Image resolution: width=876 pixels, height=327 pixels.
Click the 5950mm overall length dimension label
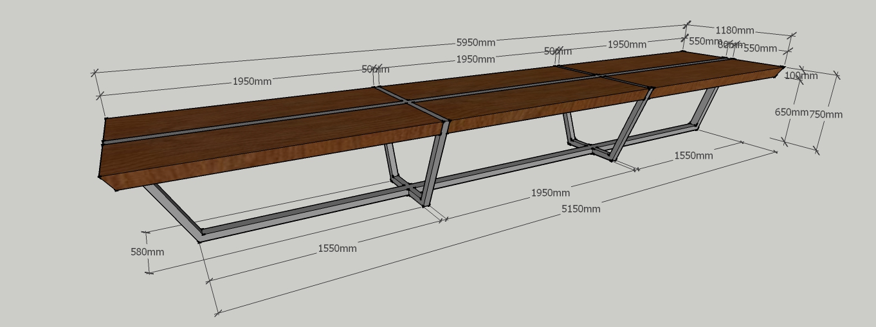(475, 42)
